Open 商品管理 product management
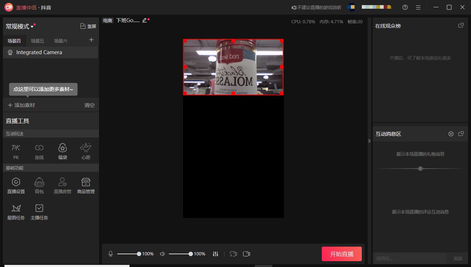 [x=86, y=186]
